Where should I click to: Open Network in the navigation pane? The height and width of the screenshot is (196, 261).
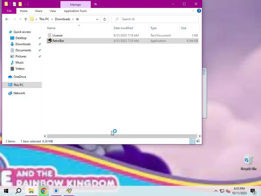pyautogui.click(x=19, y=93)
